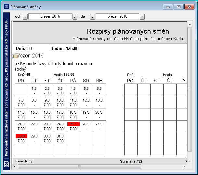
Task: Click calendar cell 20.3
Action: [99, 114]
